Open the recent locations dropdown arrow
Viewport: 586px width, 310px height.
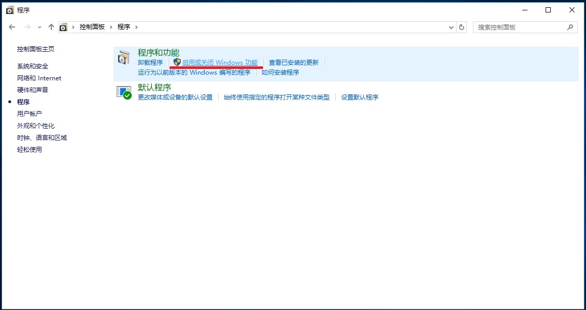tap(39, 27)
